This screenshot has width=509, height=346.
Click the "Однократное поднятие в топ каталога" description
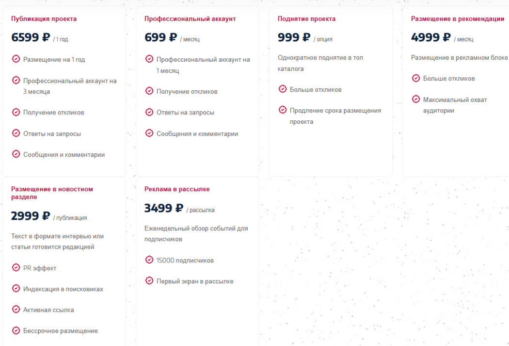(320, 63)
